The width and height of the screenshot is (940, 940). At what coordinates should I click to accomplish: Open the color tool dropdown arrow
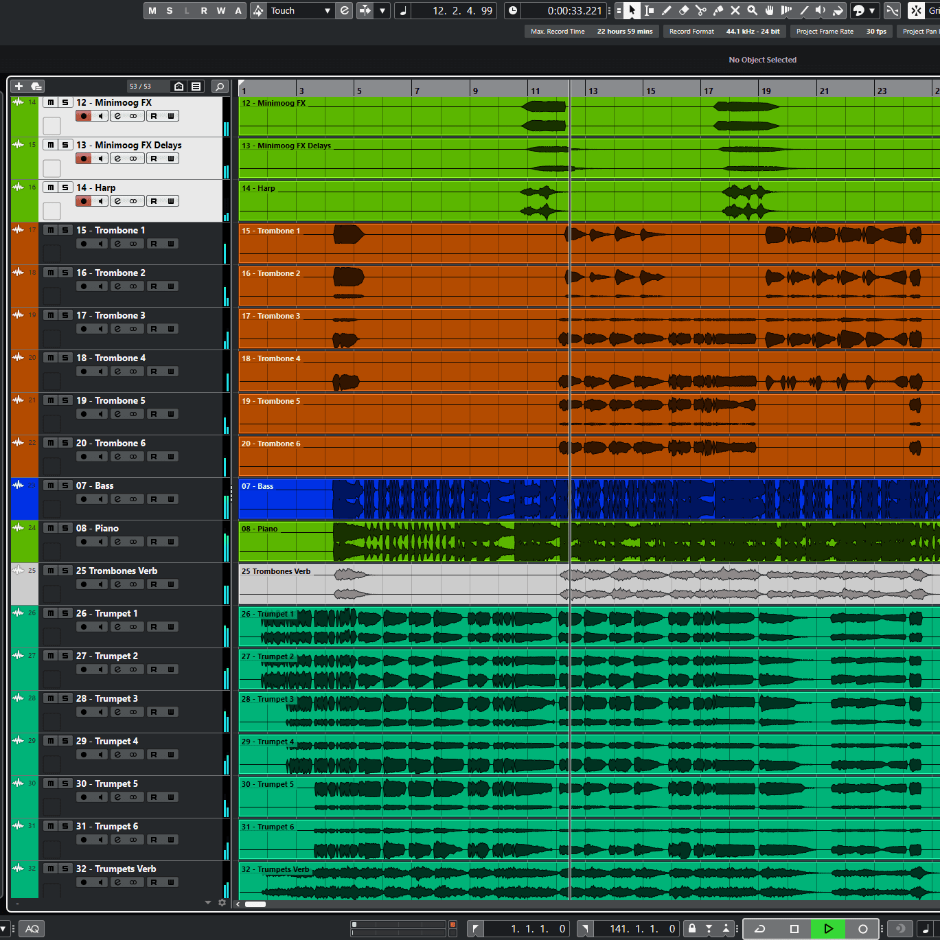[x=872, y=10]
